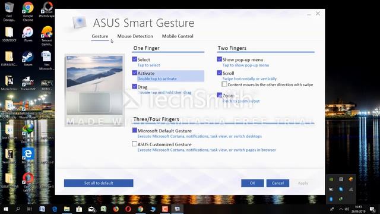This screenshot has height=214, width=380.
Task: Click 'Tap to show pop-up menu' text
Action: pos(246,65)
